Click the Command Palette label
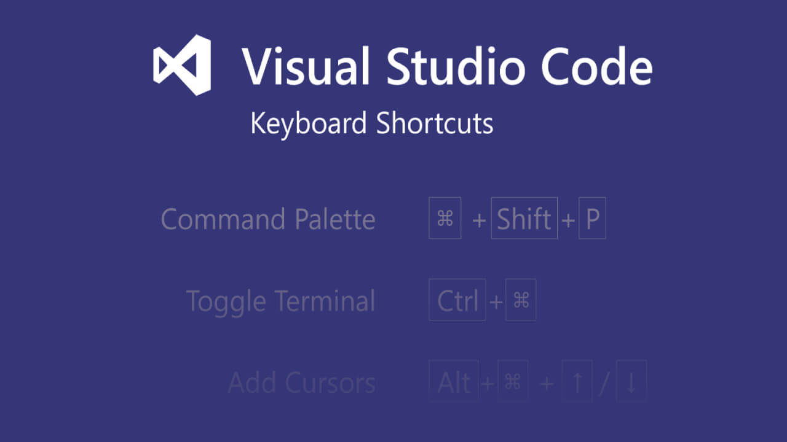787x442 pixels. (x=268, y=219)
